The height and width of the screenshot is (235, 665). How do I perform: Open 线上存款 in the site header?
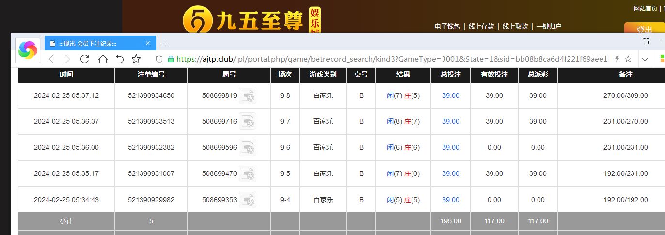point(481,26)
